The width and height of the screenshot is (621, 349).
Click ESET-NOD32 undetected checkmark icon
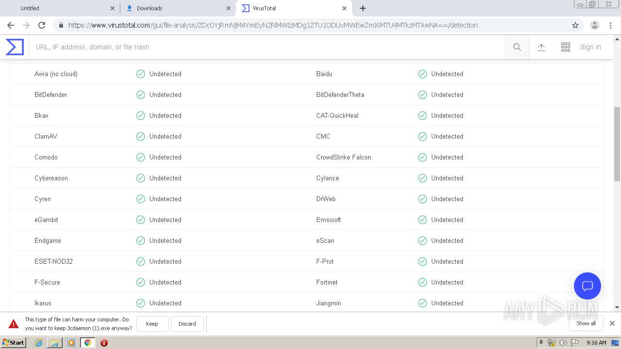pos(141,261)
